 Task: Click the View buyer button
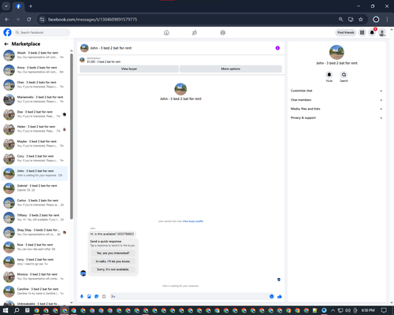tap(129, 69)
